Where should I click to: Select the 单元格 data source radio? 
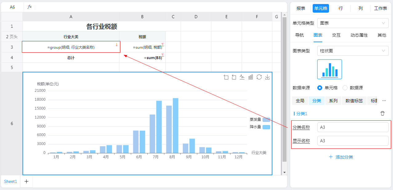coord(320,88)
